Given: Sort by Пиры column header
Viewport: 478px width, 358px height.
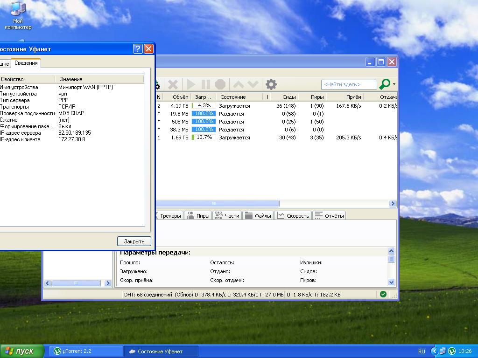Looking at the screenshot, I should [x=313, y=97].
